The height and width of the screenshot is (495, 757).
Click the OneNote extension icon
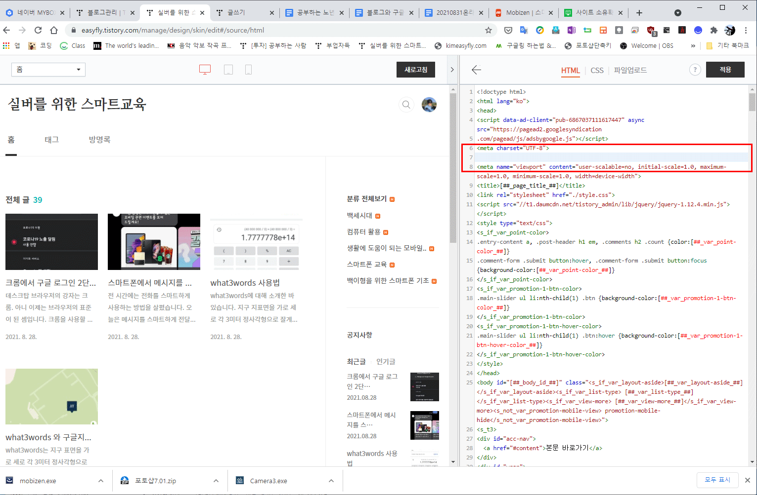572,30
